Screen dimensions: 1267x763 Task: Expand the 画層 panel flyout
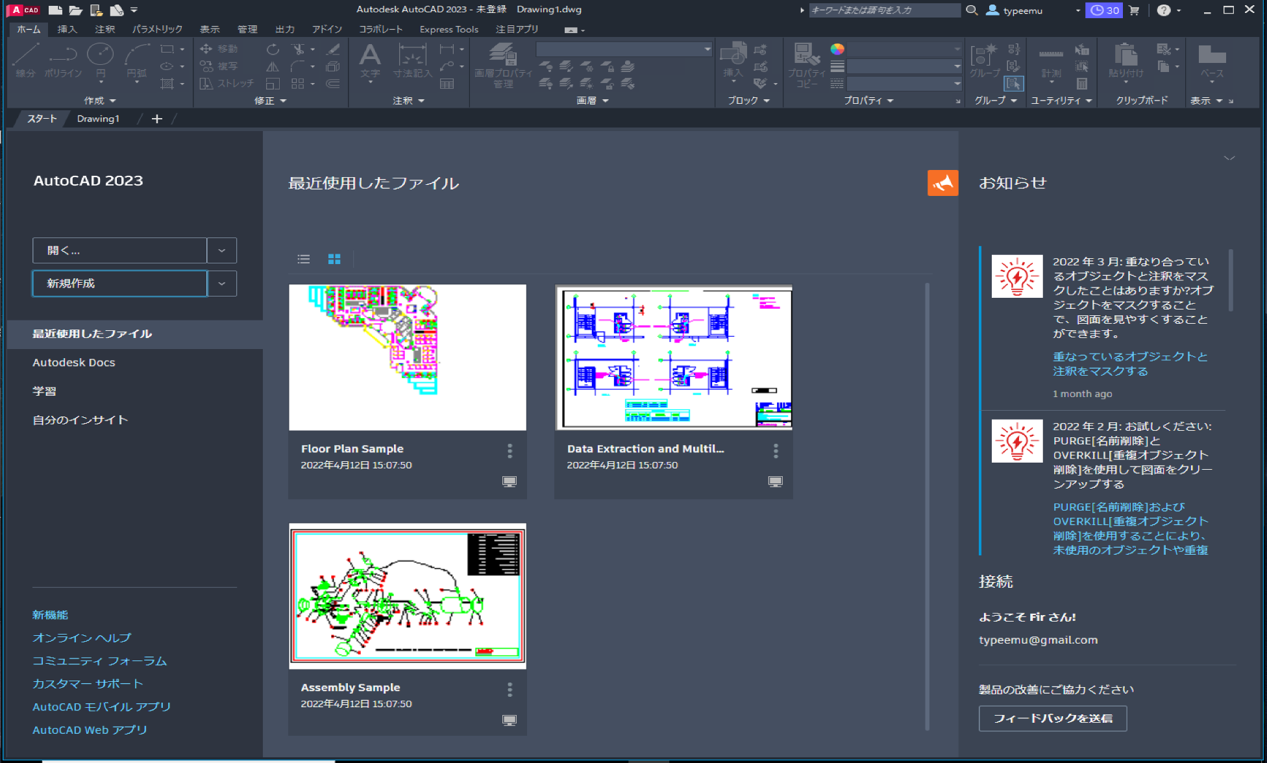[593, 101]
